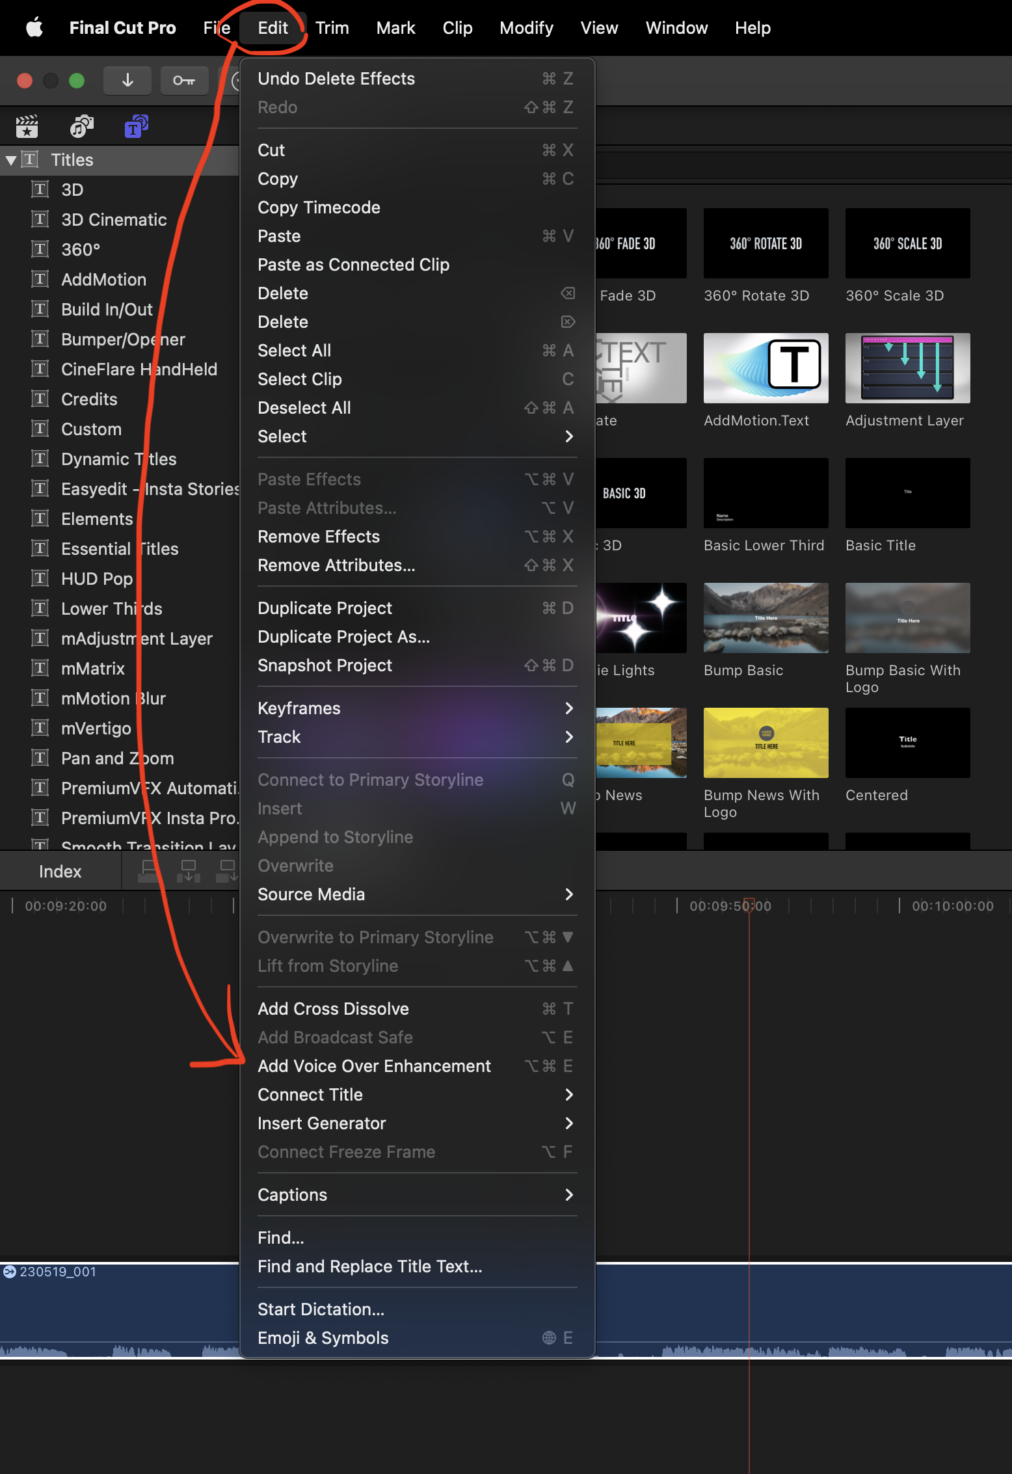Choose Add Cross Dissolve
Image resolution: width=1012 pixels, height=1474 pixels.
[x=417, y=1009]
